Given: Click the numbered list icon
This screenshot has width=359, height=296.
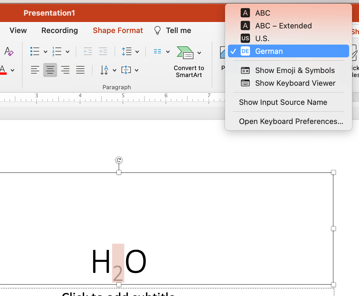Looking at the screenshot, I should 57,52.
